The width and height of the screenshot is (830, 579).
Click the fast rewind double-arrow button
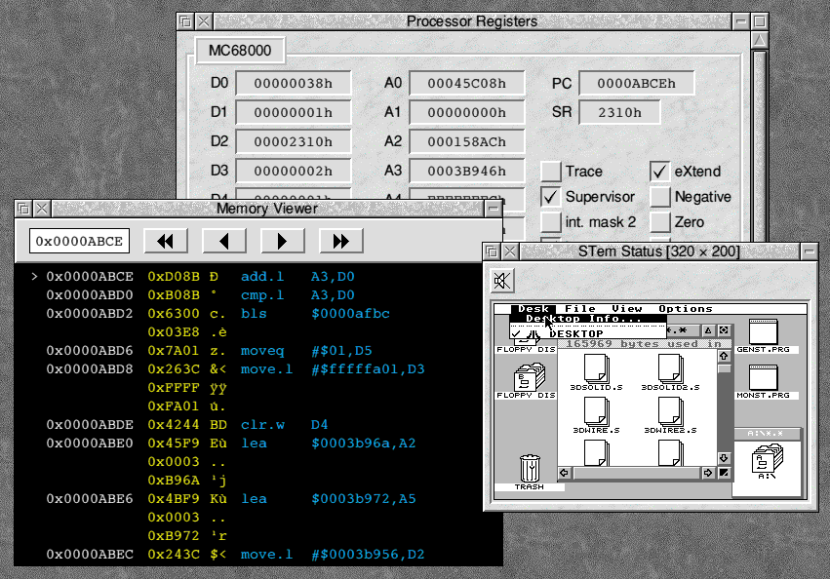(x=165, y=241)
